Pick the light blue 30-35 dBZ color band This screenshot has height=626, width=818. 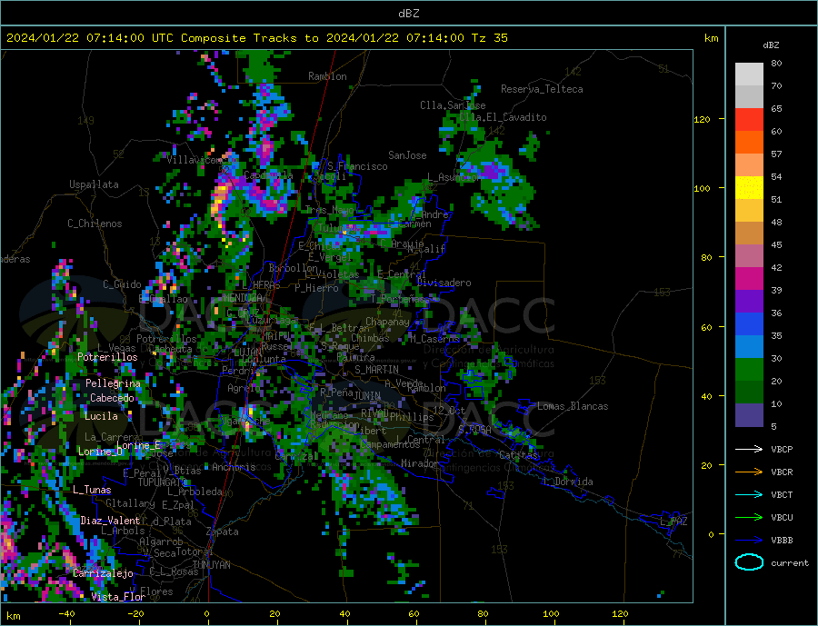[749, 347]
